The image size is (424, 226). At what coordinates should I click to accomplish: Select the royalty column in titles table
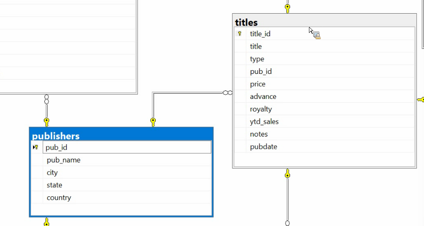(x=324, y=109)
